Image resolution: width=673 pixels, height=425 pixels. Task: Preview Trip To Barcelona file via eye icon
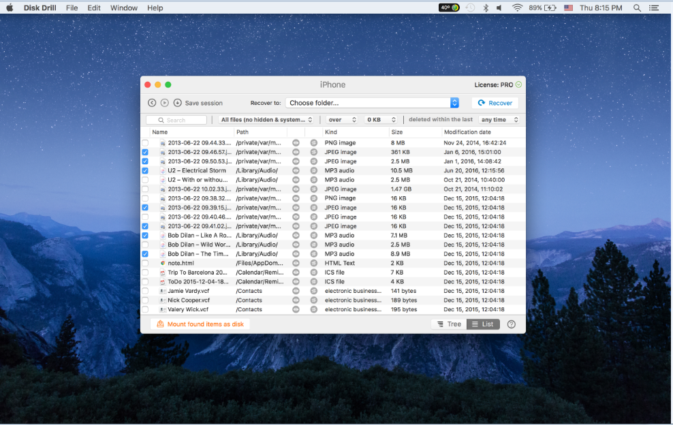pos(296,272)
